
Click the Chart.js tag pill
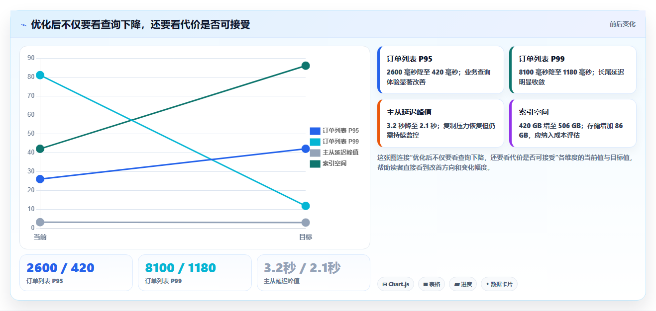point(396,284)
